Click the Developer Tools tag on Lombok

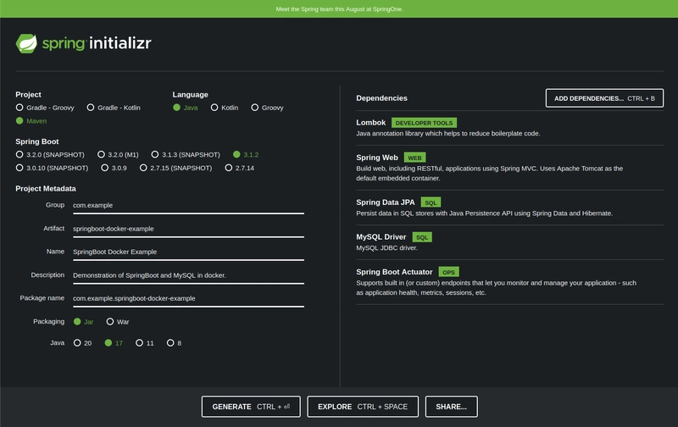424,123
